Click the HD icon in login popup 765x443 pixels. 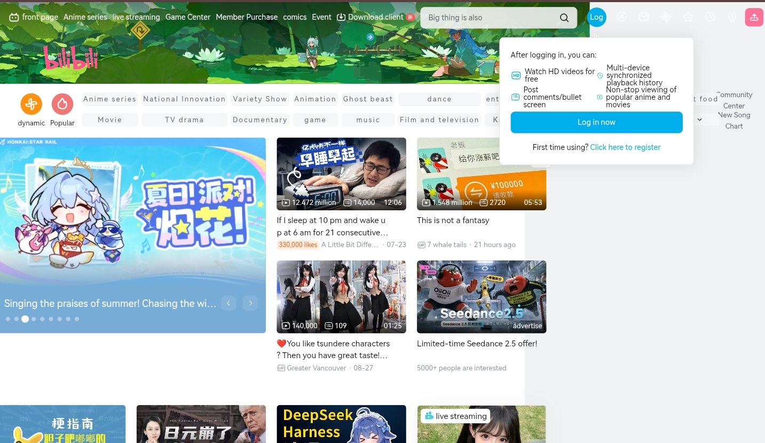tap(516, 75)
